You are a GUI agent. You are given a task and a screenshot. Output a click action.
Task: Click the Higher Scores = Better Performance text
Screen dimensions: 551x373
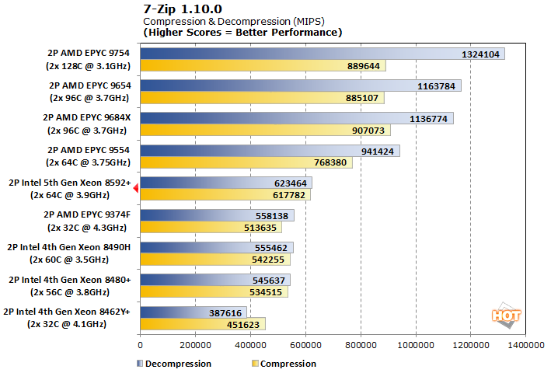pos(242,33)
